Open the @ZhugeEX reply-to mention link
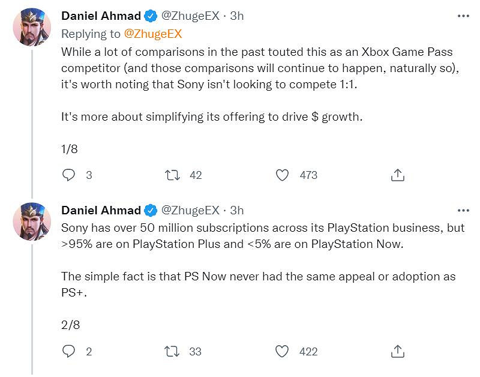The height and width of the screenshot is (377, 480). point(152,34)
